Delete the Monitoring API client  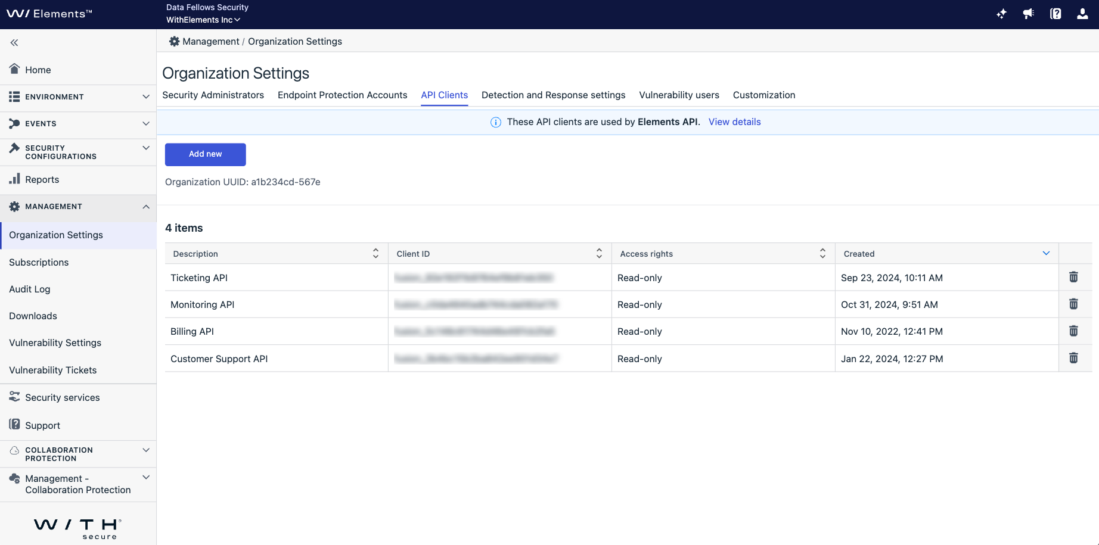[x=1073, y=304]
